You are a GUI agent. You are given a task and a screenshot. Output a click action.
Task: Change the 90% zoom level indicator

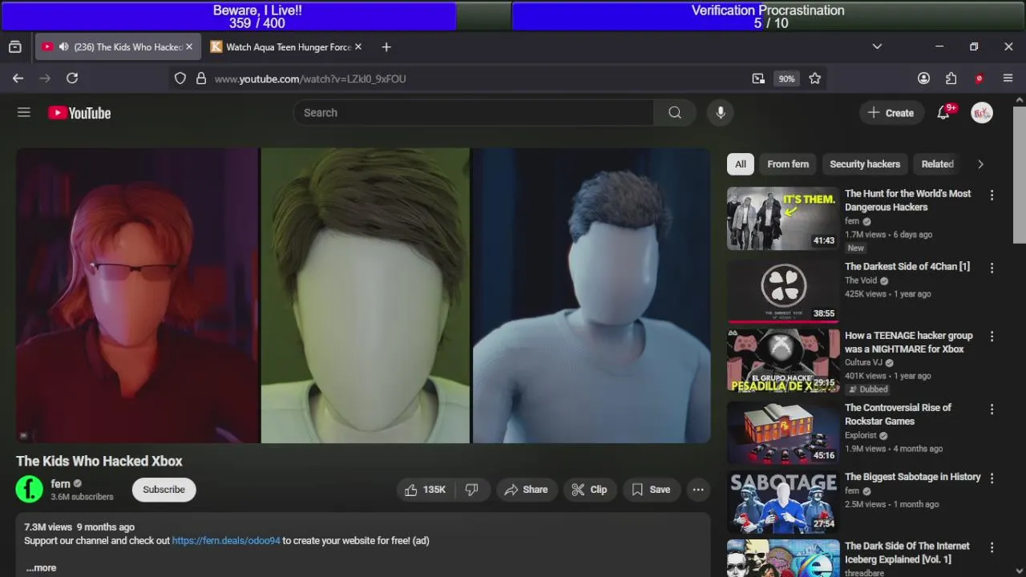coord(786,79)
